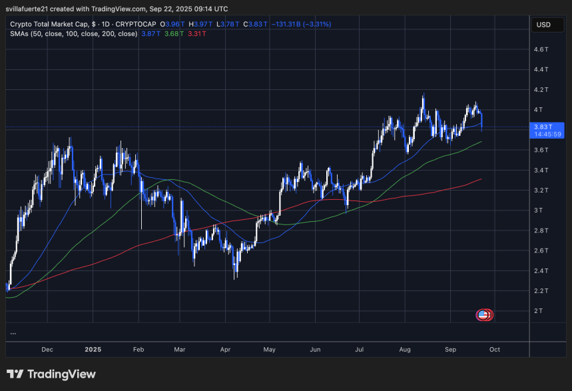Click the svillafuerte21 attribution text
This screenshot has width=572, height=391.
(x=27, y=9)
